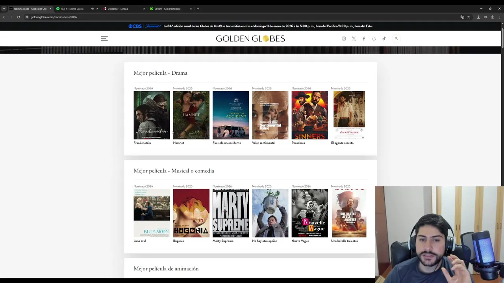Open site information icon in address bar
The image size is (504, 283).
click(27, 17)
